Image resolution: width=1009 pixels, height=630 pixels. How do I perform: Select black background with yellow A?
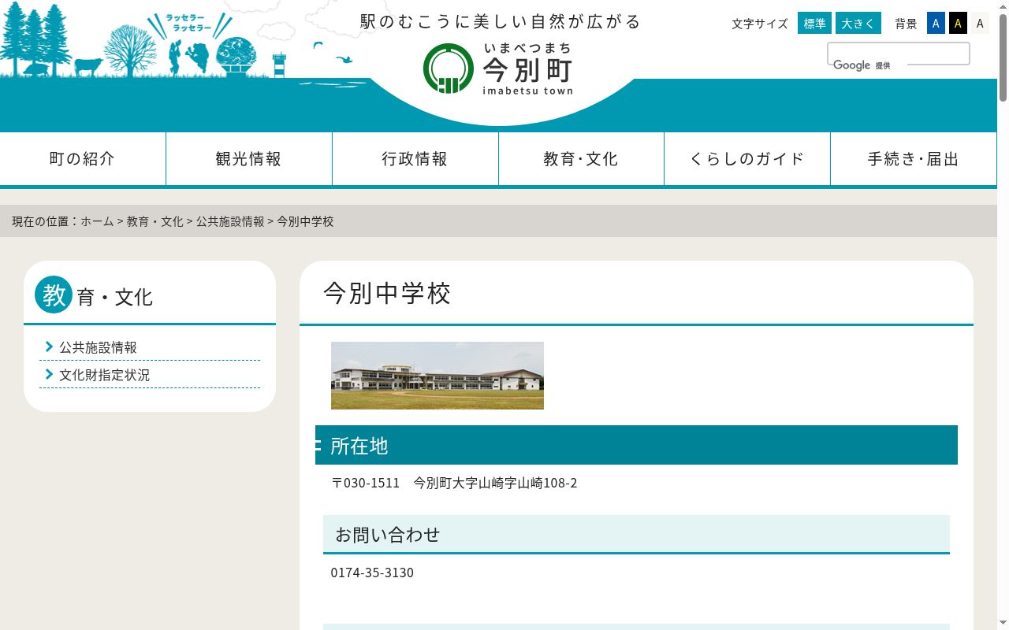pyautogui.click(x=958, y=23)
